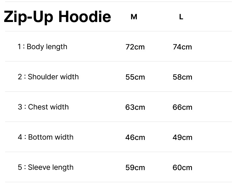Select the M size column header
The width and height of the screenshot is (237, 186).
[134, 17]
